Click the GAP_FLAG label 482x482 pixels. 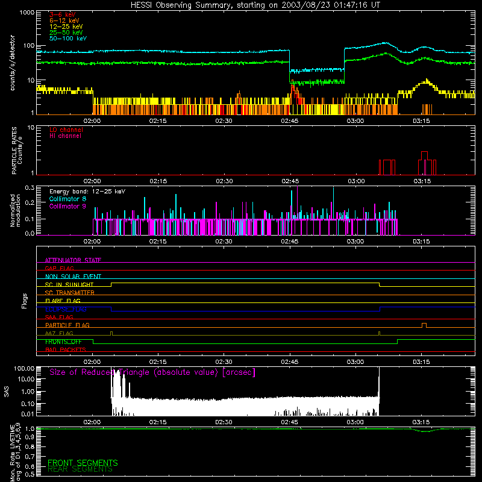59,268
